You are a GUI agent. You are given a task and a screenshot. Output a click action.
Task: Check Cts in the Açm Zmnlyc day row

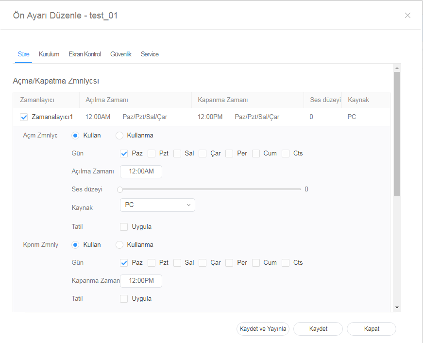tap(286, 154)
